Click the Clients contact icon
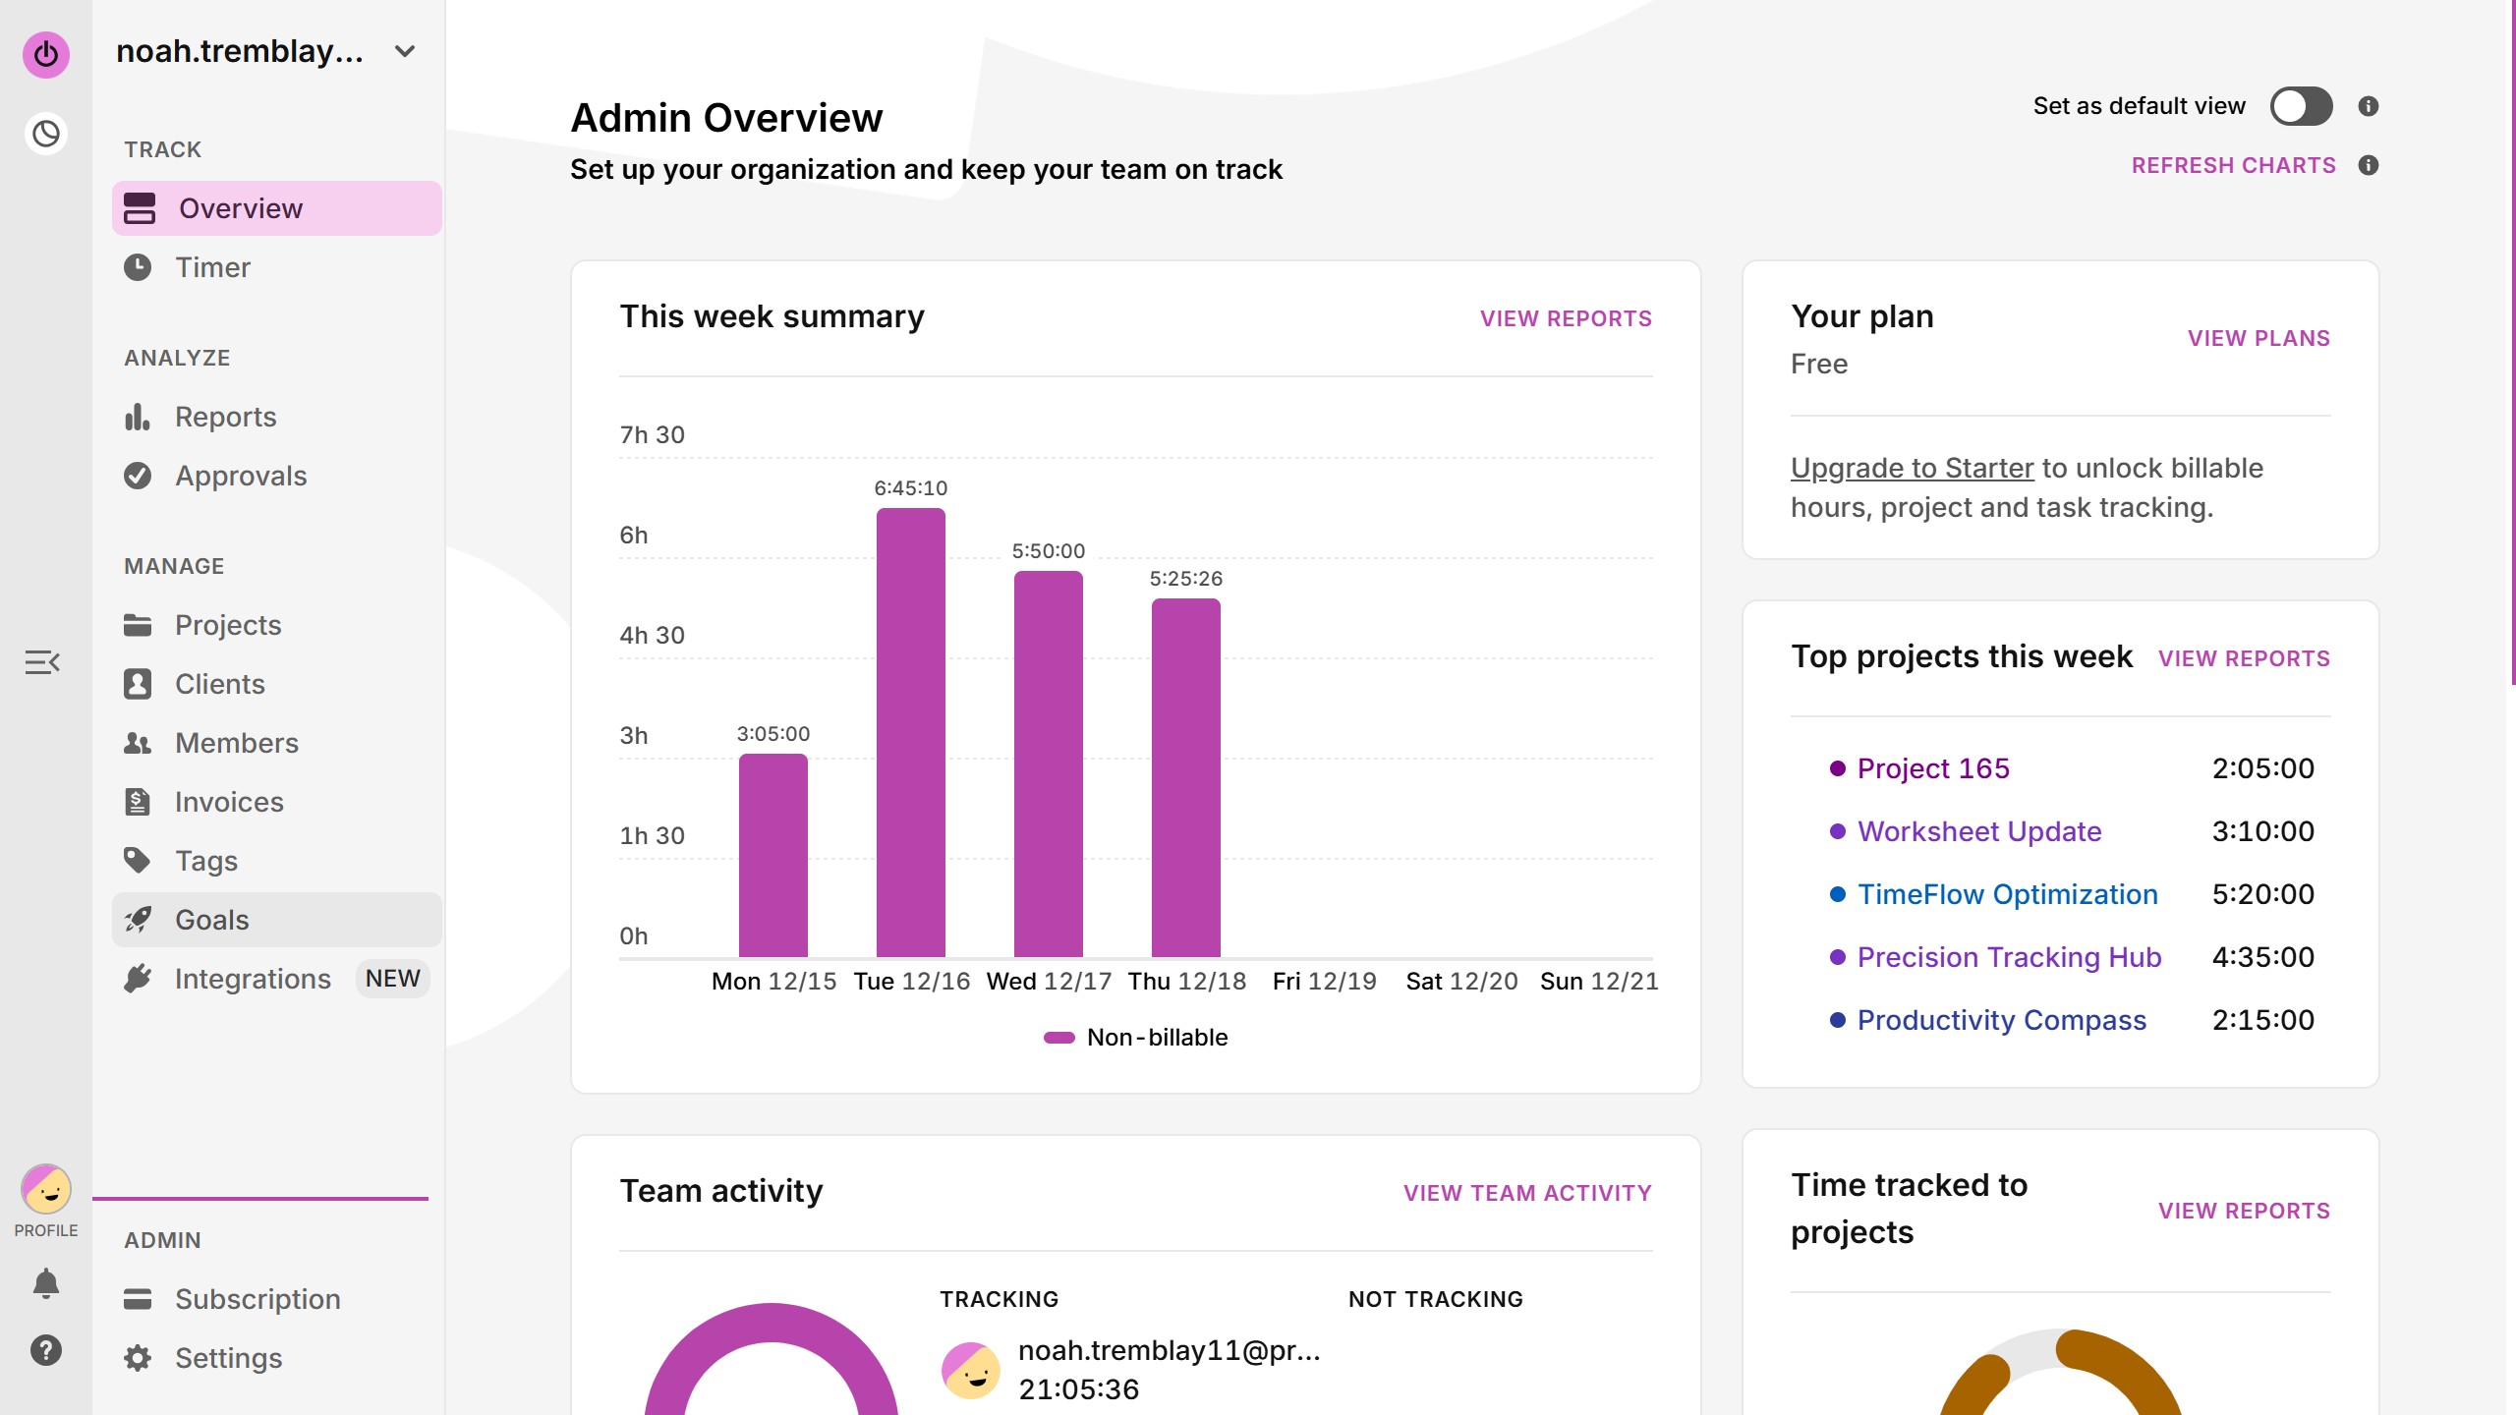The image size is (2516, 1415). tap(138, 684)
